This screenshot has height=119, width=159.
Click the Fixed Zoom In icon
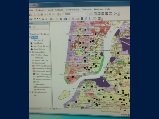[x=35, y=19]
